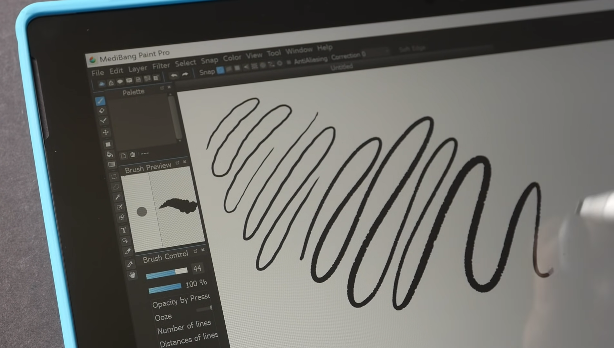Close the Brush Control panel

point(203,250)
